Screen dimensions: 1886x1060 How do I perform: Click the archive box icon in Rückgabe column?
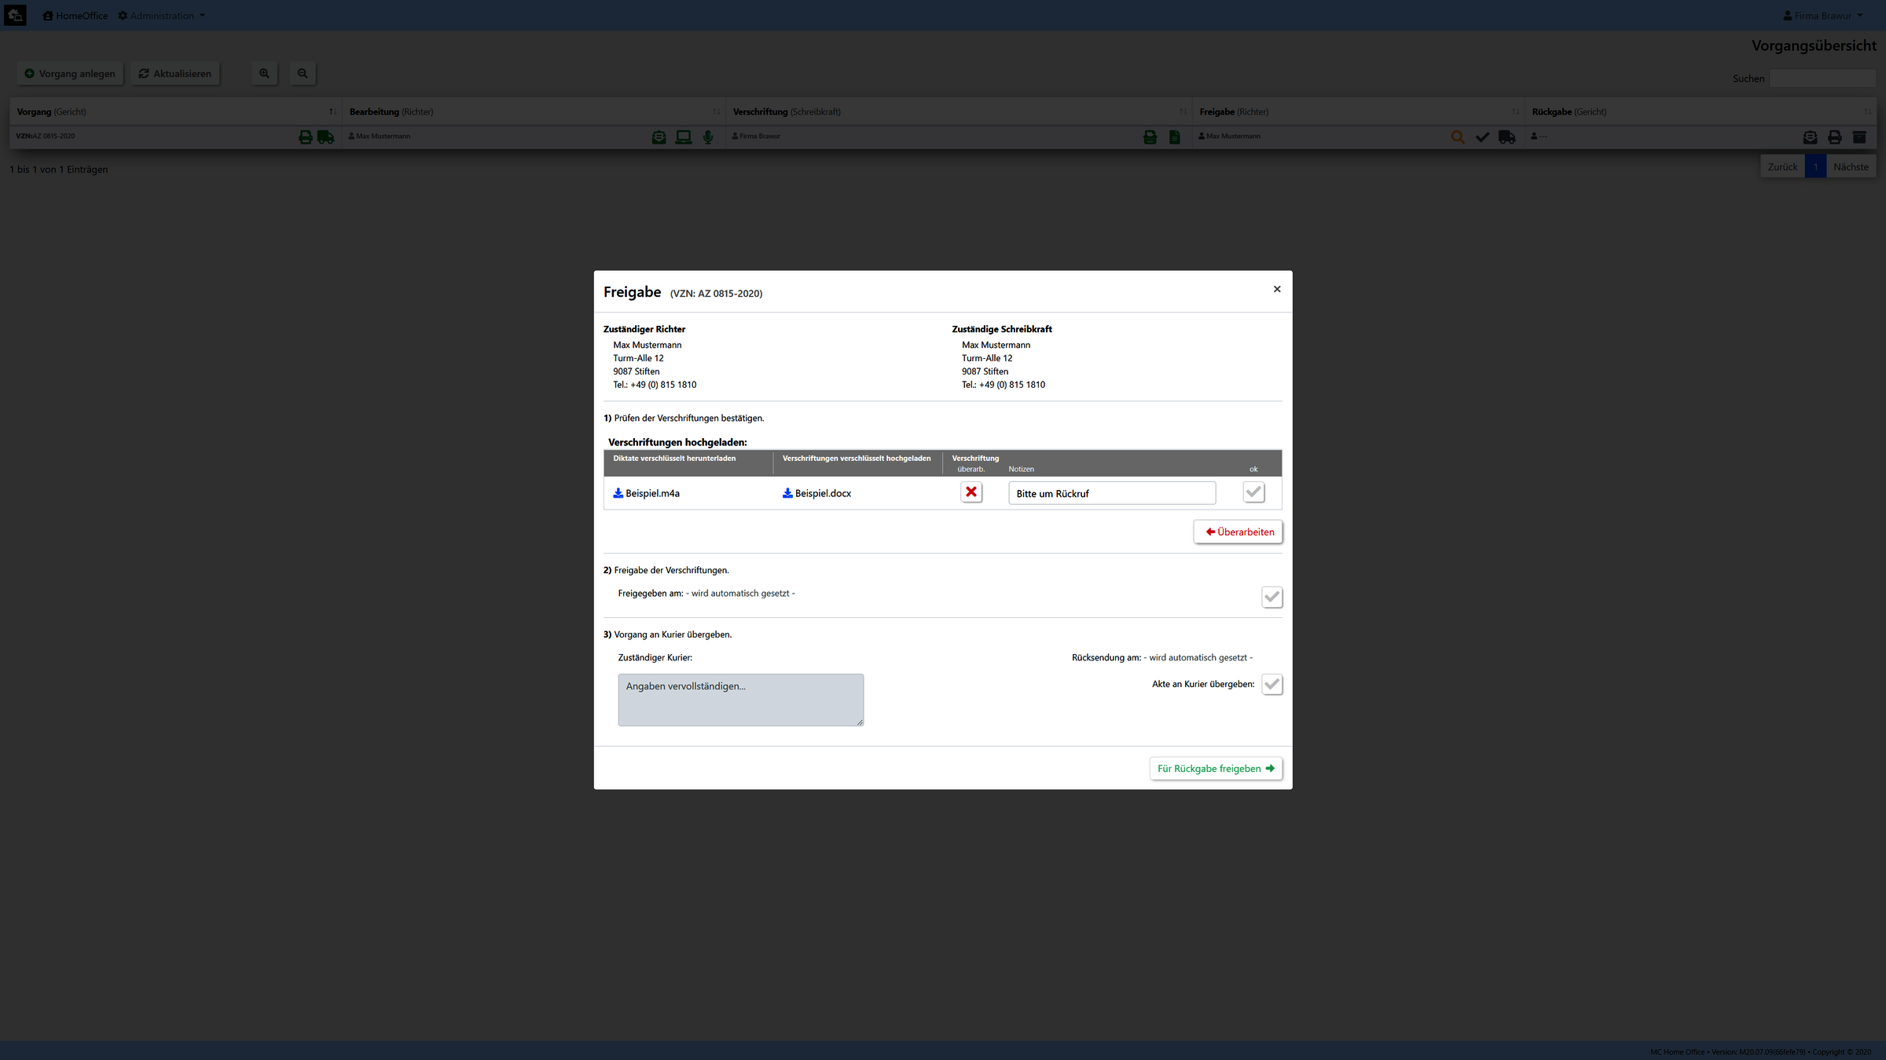click(1859, 137)
